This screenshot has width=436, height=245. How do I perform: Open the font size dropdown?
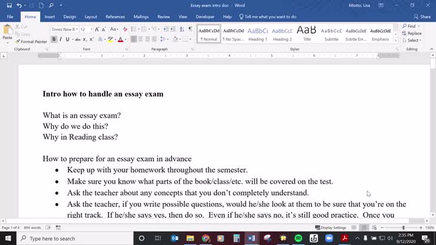coord(90,29)
